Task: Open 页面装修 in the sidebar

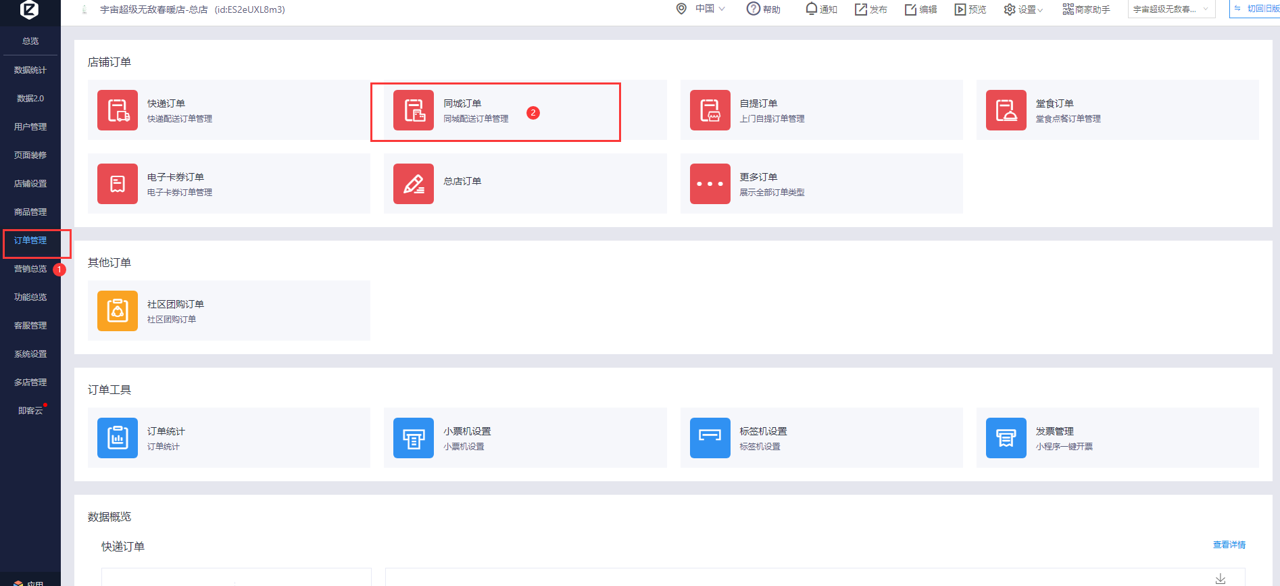Action: click(x=30, y=155)
